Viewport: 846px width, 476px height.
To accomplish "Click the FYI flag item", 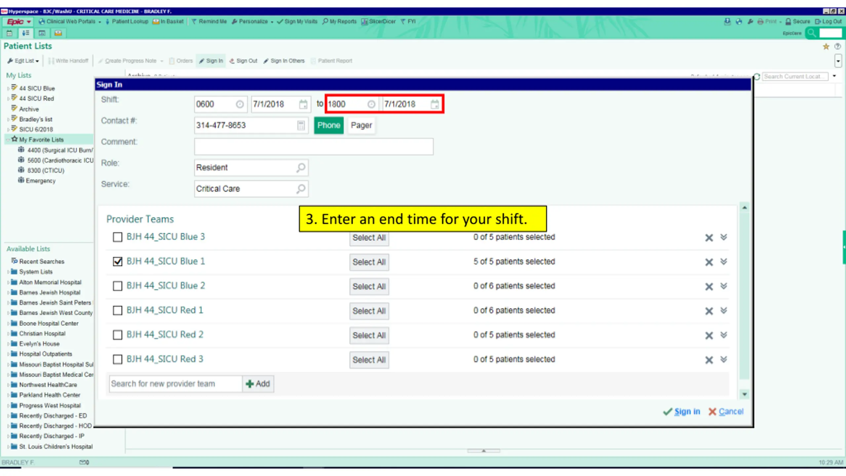I will click(408, 21).
